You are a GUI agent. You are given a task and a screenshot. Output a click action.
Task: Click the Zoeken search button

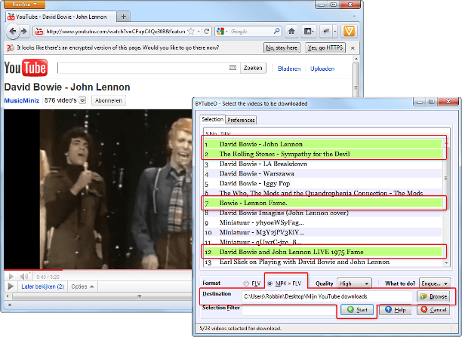[253, 68]
